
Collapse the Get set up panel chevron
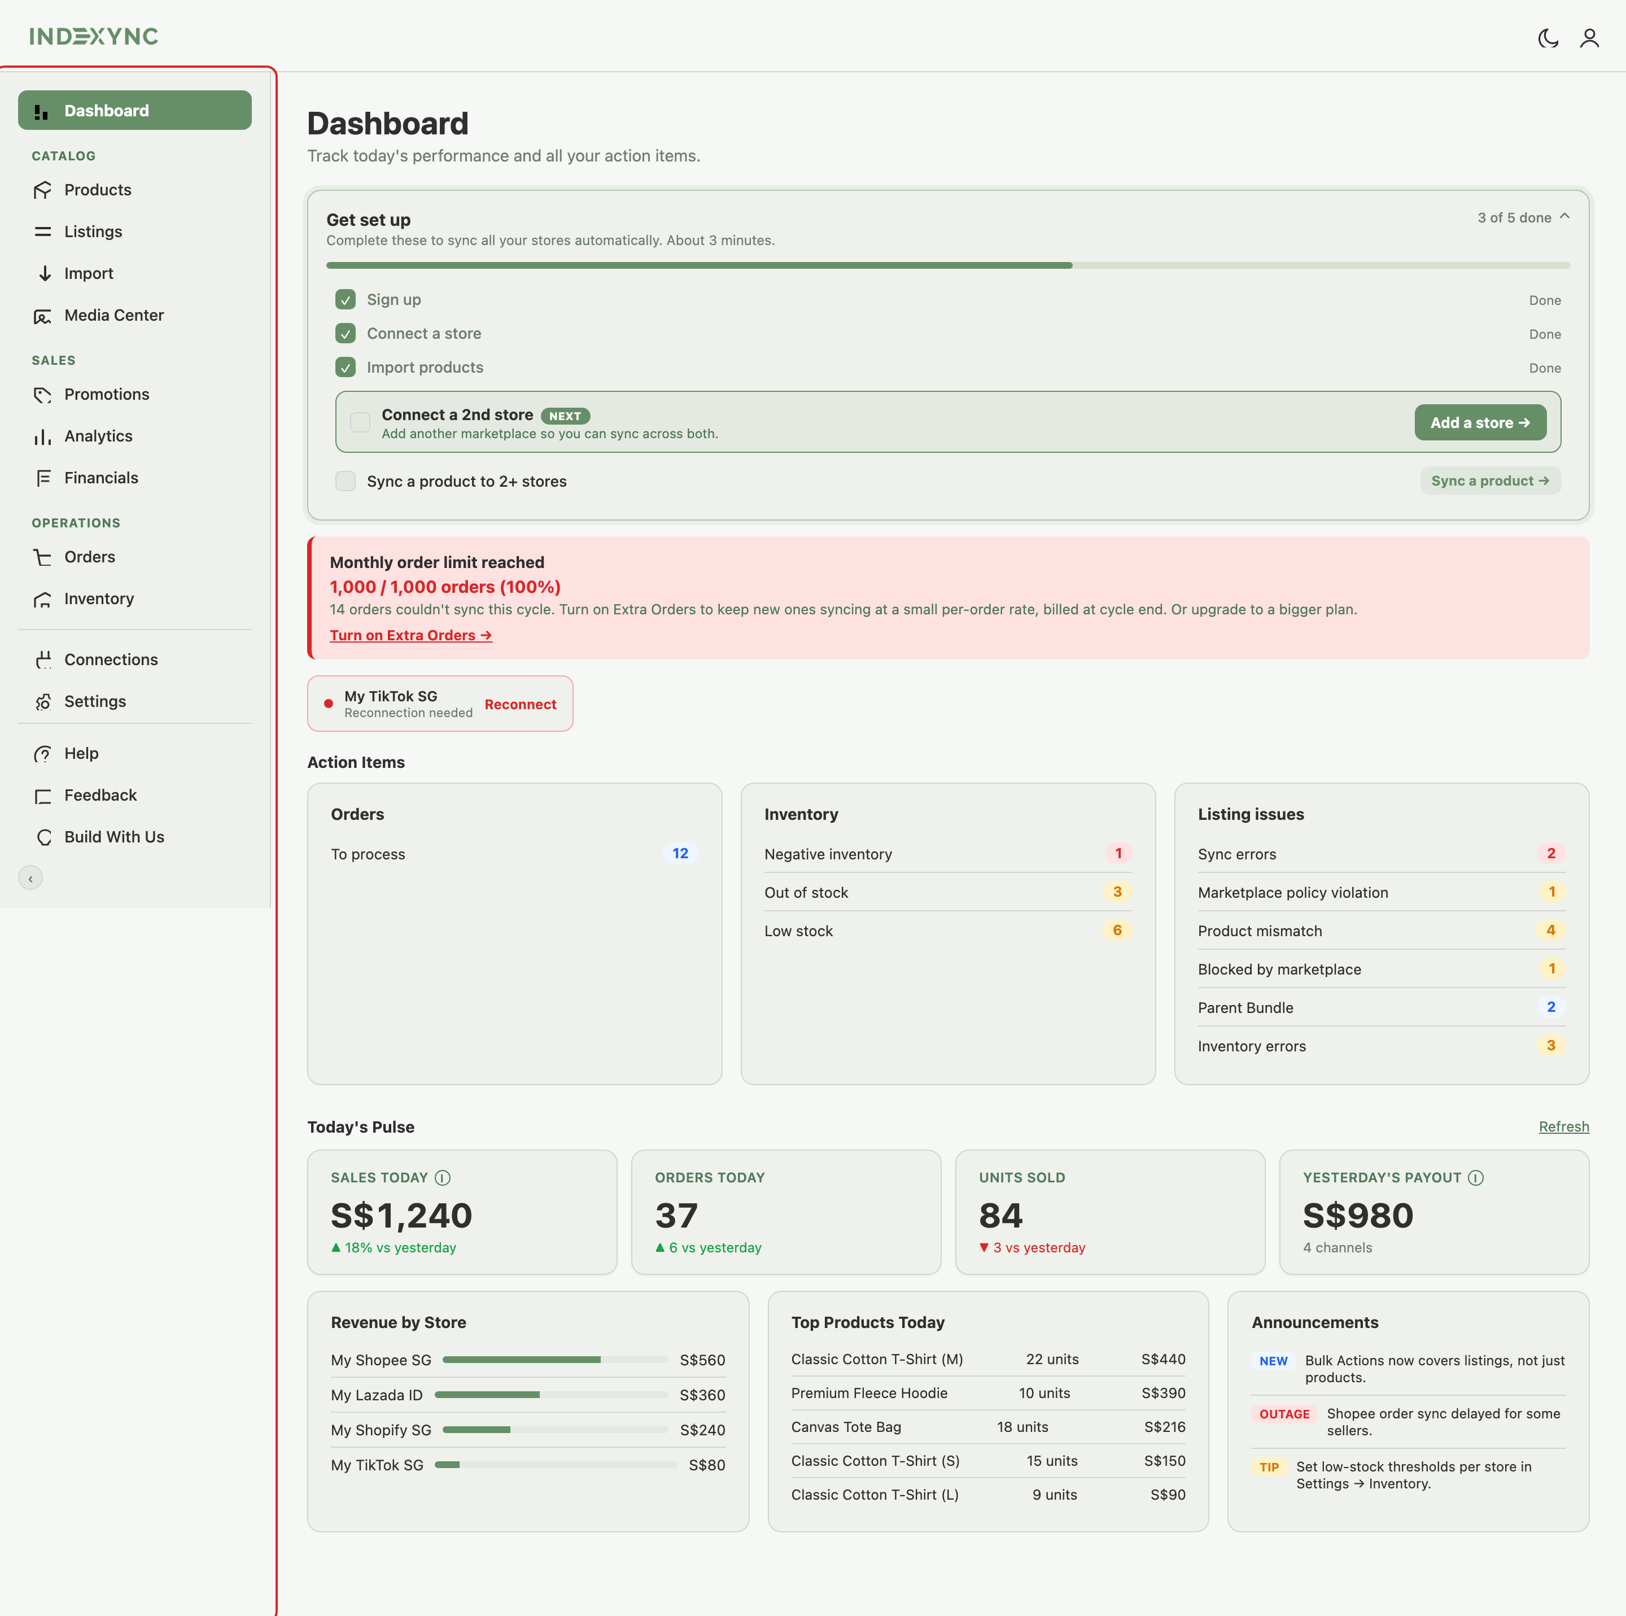click(x=1564, y=217)
